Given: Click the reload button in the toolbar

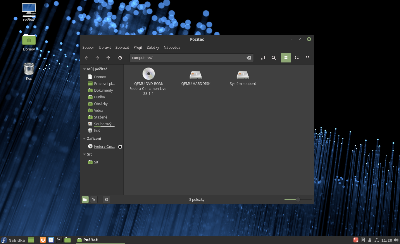Looking at the screenshot, I should pos(120,58).
